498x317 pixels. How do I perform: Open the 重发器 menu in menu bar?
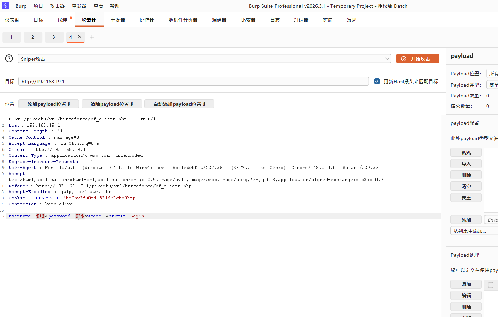(79, 6)
